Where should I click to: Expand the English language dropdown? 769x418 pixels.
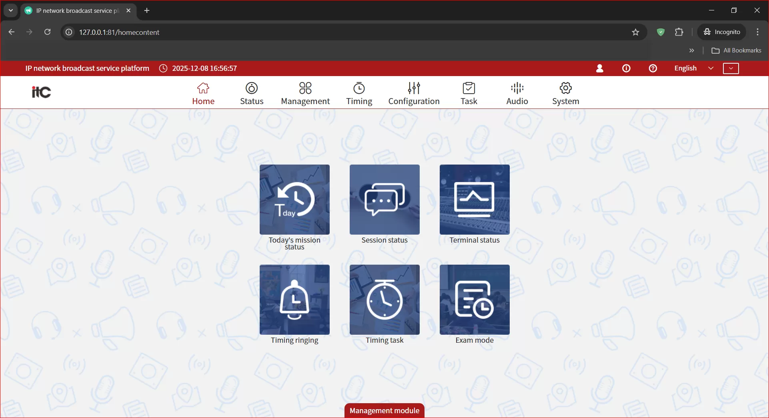pos(693,68)
